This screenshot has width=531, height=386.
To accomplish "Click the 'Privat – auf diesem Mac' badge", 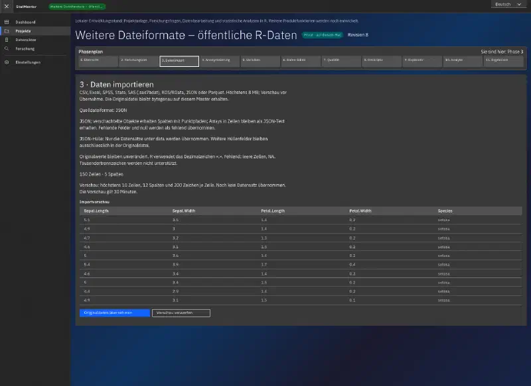I will pyautogui.click(x=323, y=35).
